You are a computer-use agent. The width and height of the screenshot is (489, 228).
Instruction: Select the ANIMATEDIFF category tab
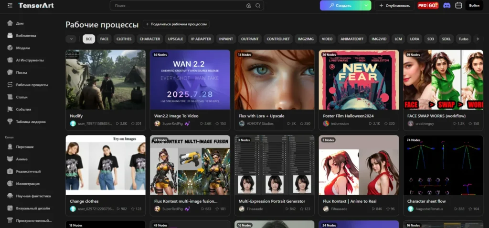(x=352, y=39)
